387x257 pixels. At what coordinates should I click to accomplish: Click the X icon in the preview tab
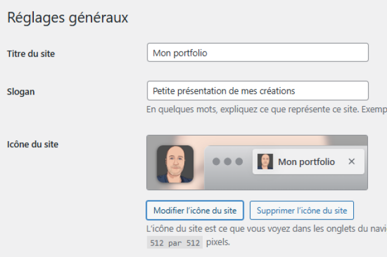351,161
